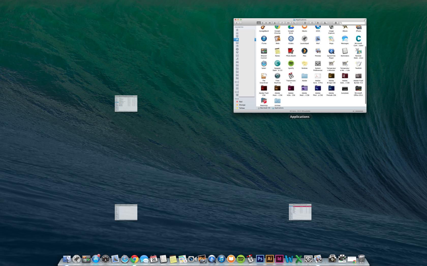Select the Autodesk folder icon
427x266 pixels.
click(345, 88)
